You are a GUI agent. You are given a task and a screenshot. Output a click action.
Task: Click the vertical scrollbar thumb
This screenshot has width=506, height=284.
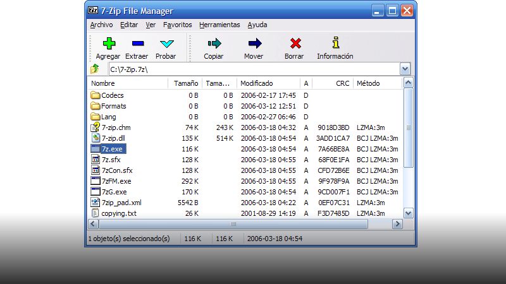408,128
